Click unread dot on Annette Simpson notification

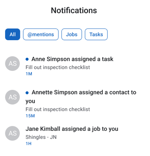pyautogui.click(x=27, y=93)
